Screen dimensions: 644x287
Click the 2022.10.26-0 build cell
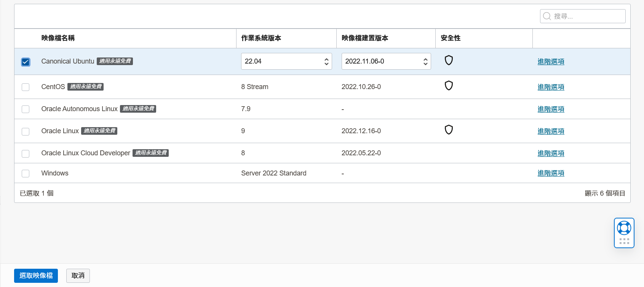pos(361,87)
